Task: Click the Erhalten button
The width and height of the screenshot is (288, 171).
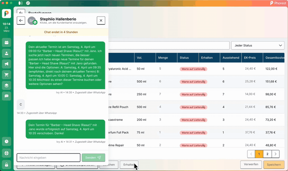Action: tap(129, 165)
